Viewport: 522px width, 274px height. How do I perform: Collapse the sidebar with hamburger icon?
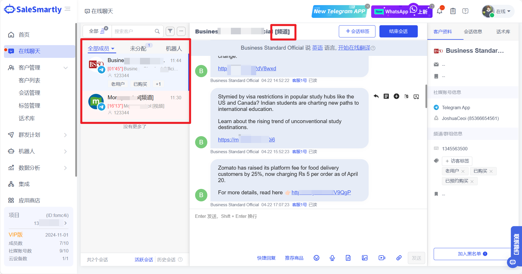pos(68,9)
